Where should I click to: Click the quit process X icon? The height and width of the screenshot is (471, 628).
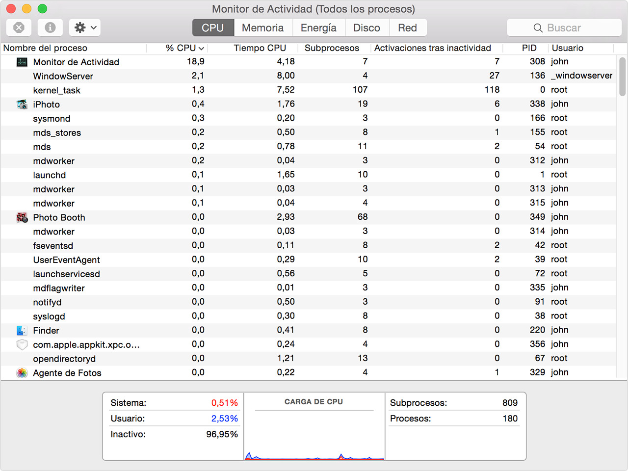coord(19,27)
